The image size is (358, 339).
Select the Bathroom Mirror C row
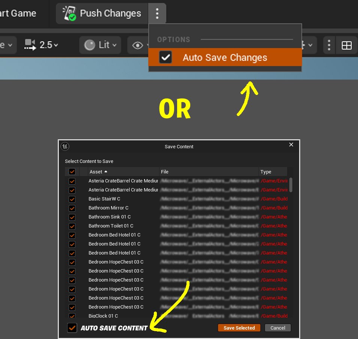(x=176, y=208)
